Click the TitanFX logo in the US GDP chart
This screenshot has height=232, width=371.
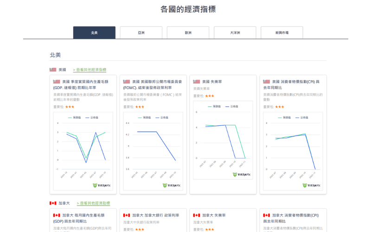click(x=101, y=185)
